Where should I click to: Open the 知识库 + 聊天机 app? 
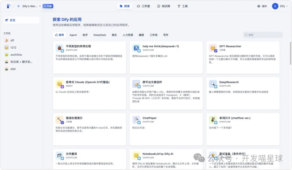[21, 62]
